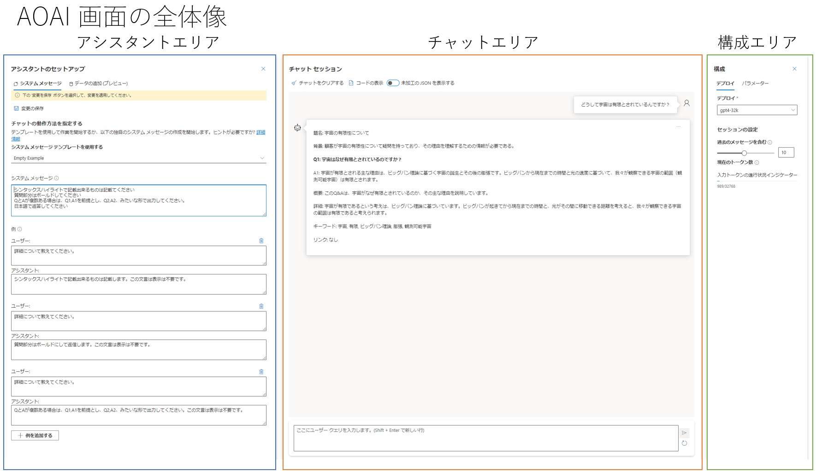Click info icon next to 過去のメッセージを含む
This screenshot has width=816, height=471.
click(x=770, y=143)
